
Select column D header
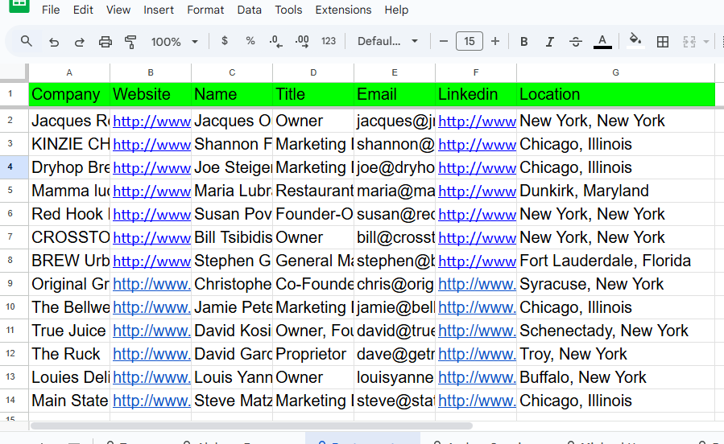click(x=313, y=73)
